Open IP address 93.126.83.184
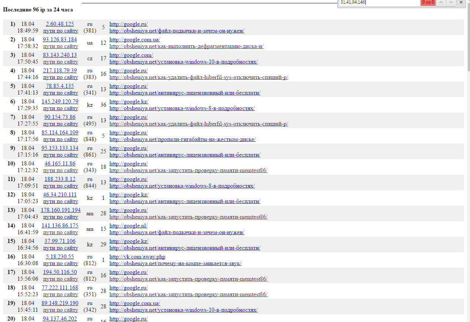Screen dimensions: 470x322 tap(60, 40)
